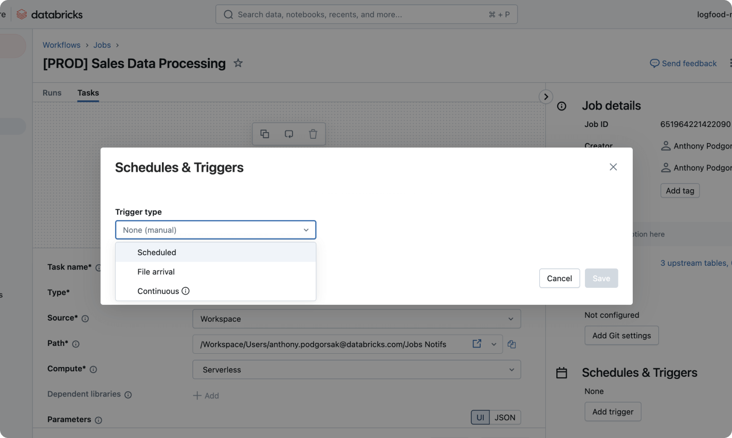Click Cancel in Schedules & Triggers dialog
This screenshot has height=438, width=732.
coord(559,278)
